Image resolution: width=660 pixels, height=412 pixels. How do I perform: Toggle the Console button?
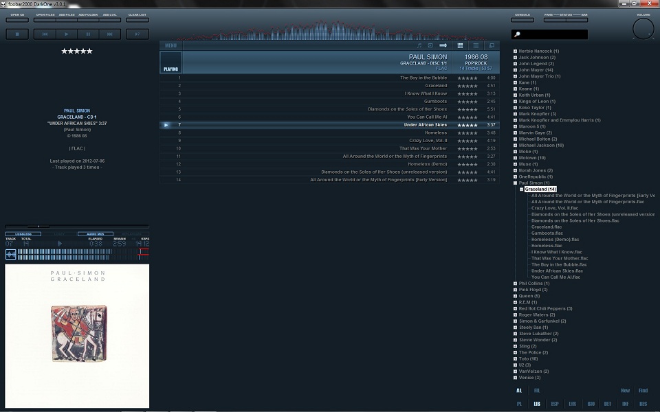point(522,20)
